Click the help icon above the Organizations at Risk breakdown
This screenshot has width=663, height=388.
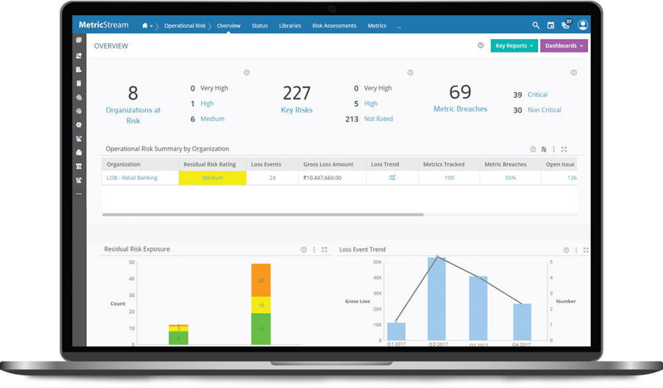click(x=247, y=73)
